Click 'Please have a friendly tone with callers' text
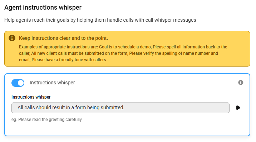This screenshot has height=142, width=256. (x=69, y=60)
